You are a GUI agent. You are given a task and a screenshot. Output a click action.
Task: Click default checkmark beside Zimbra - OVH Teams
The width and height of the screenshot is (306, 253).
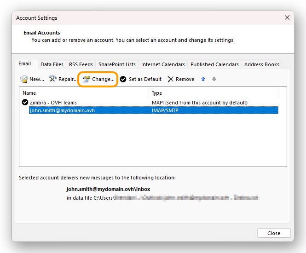tap(25, 103)
